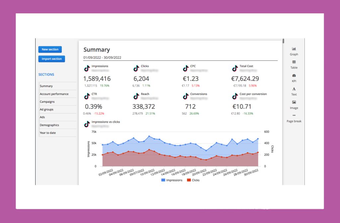340x223 pixels.
Task: Open the Ad groups section
Action: point(46,109)
